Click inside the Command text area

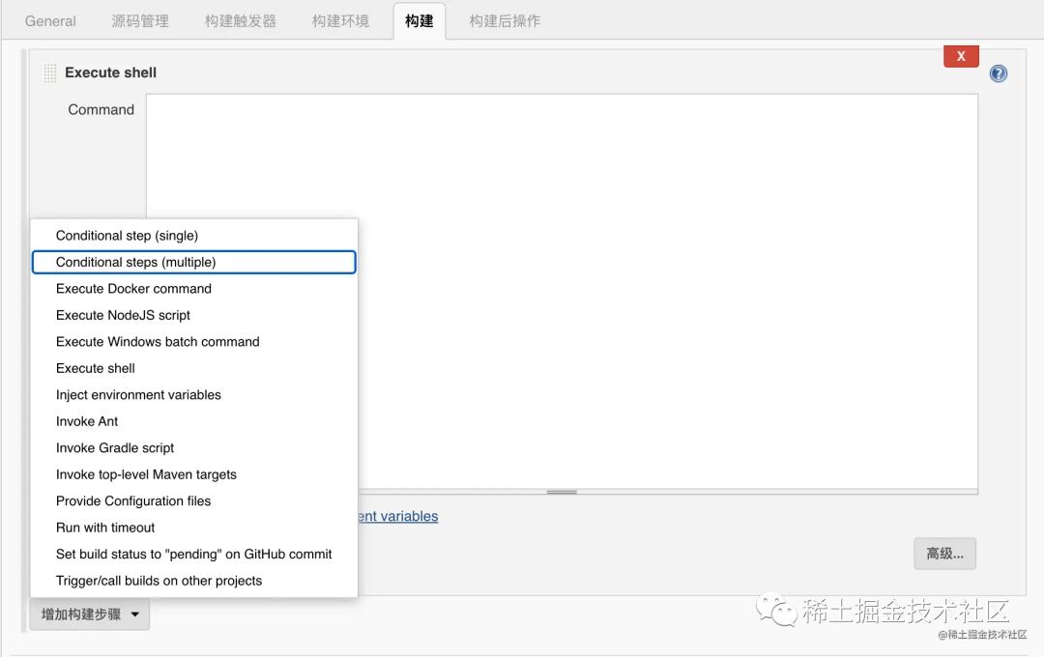[562, 292]
